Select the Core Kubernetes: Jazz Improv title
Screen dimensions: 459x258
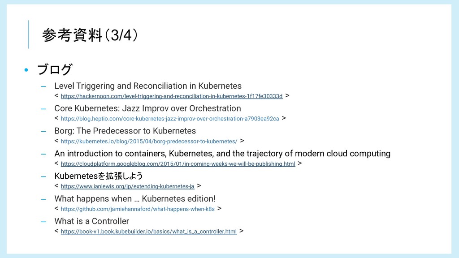pyautogui.click(x=147, y=108)
